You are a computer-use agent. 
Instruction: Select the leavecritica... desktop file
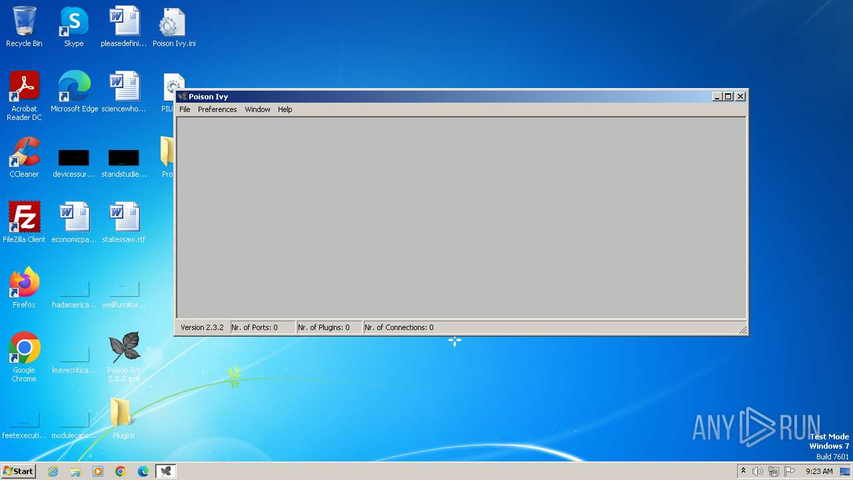click(x=74, y=359)
